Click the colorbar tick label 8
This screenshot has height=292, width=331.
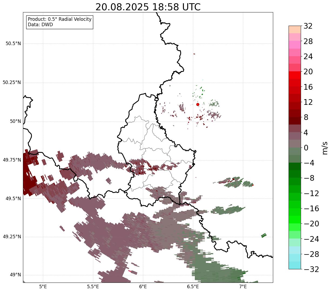[306, 118]
